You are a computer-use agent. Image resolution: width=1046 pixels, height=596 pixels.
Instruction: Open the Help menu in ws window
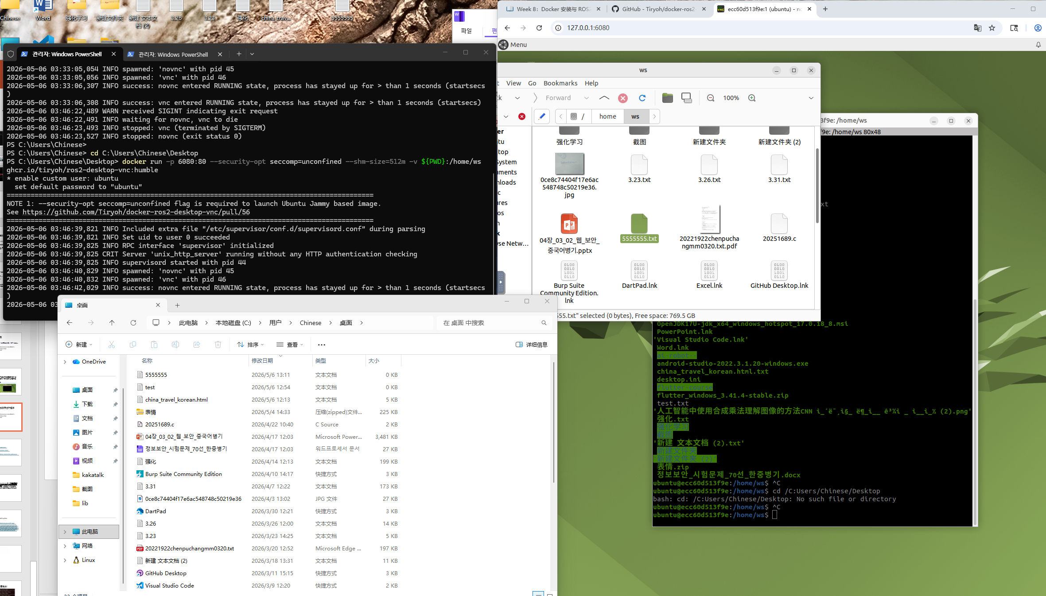tap(591, 83)
